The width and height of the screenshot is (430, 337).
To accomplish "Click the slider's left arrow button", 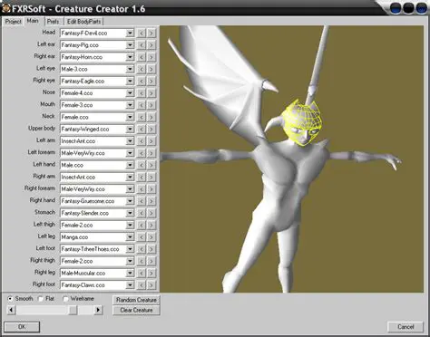I will click(x=11, y=310).
